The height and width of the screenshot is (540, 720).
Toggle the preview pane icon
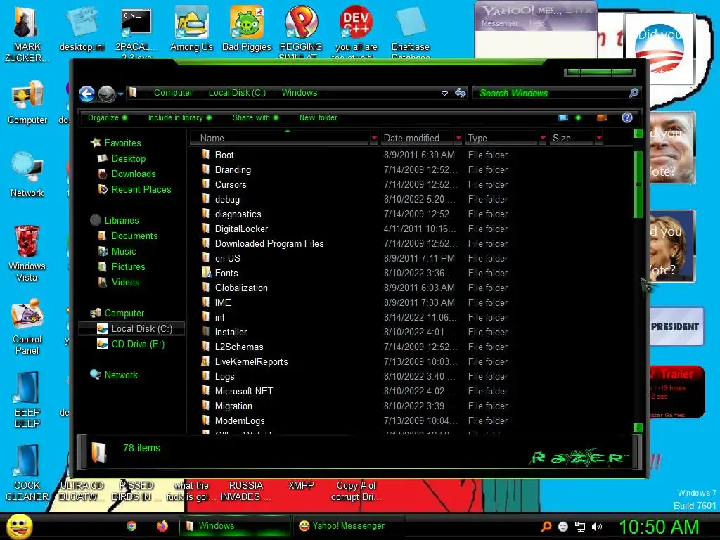[x=602, y=117]
